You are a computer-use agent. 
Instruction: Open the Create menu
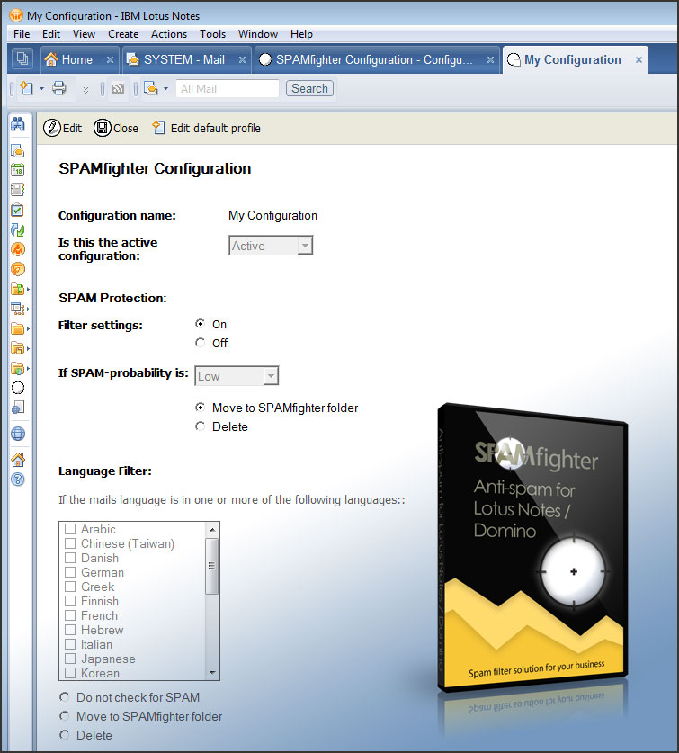(x=123, y=34)
